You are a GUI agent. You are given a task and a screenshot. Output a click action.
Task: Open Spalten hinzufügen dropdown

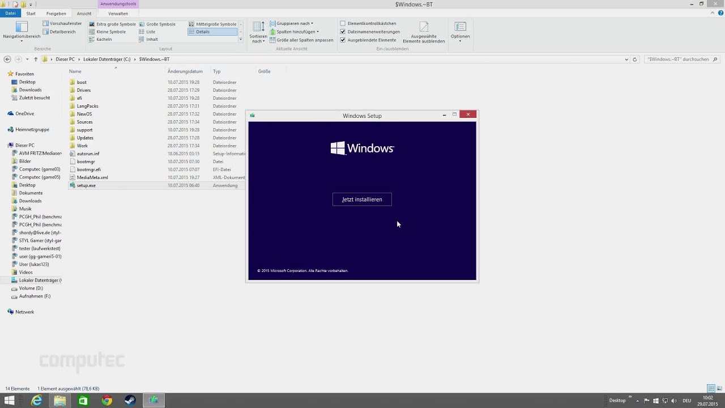click(294, 32)
